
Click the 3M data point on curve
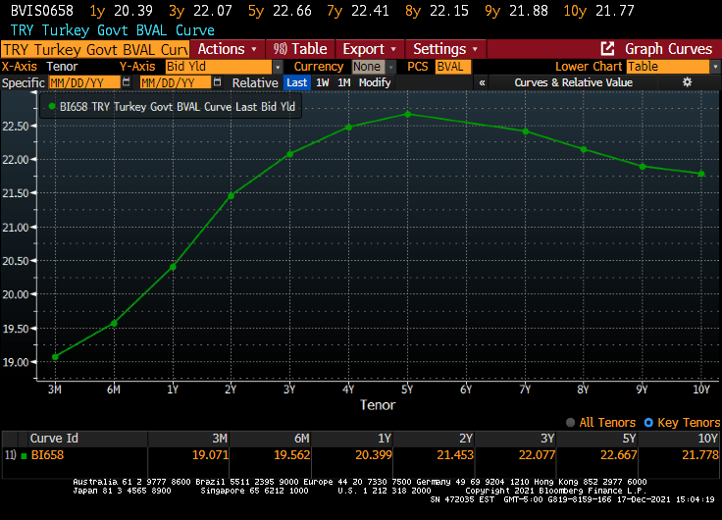55,356
